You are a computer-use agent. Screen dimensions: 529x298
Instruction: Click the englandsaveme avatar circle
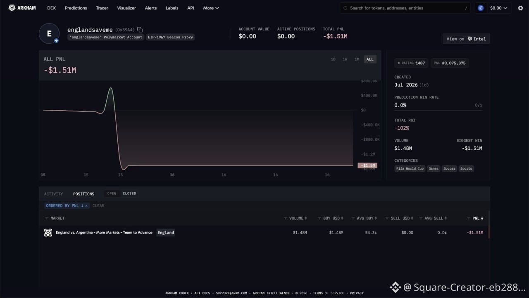pyautogui.click(x=49, y=33)
